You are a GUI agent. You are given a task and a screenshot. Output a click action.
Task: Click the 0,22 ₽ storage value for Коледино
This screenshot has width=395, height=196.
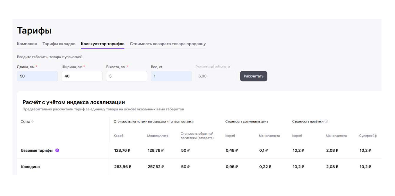[x=265, y=167]
